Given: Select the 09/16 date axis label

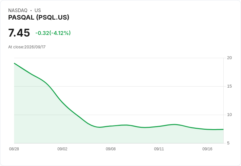Looking at the screenshot, I should click(207, 149).
